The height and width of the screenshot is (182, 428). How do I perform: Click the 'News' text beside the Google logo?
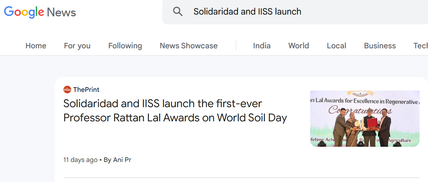pos(61,12)
